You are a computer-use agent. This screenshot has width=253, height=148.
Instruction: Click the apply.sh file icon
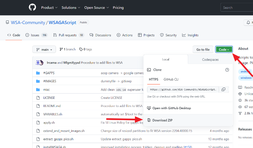(38, 123)
